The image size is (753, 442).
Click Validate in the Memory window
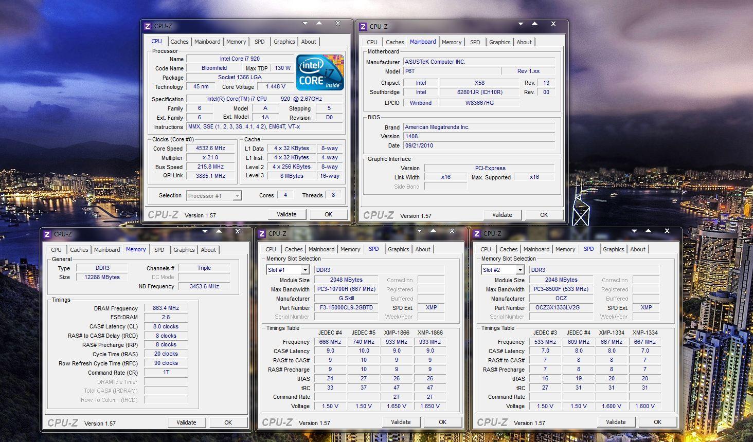pyautogui.click(x=186, y=422)
